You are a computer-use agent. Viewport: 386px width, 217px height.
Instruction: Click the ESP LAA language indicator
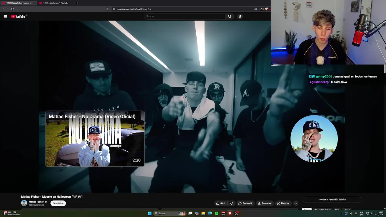(362, 213)
